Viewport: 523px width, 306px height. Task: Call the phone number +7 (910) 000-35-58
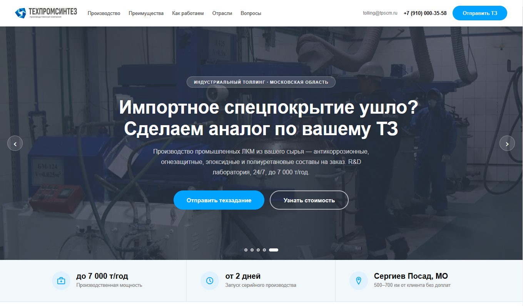pyautogui.click(x=425, y=13)
